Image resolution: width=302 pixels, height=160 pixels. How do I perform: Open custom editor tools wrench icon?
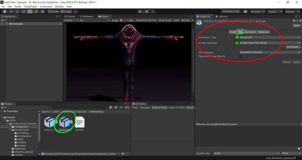(x=42, y=11)
